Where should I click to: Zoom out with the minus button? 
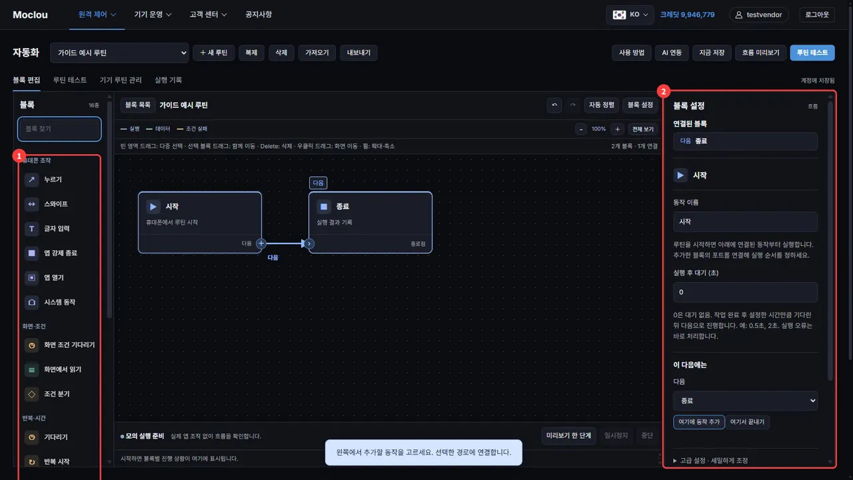point(581,129)
